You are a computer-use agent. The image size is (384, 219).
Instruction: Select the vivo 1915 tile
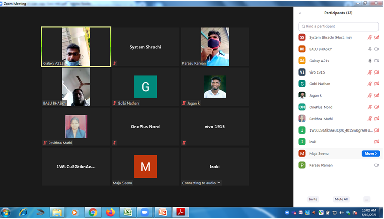tap(215, 126)
